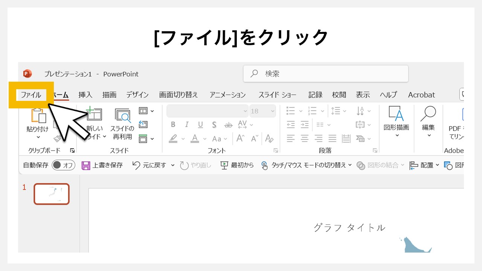This screenshot has width=482, height=271.
Task: Select slide 1 thumbnail in the panel
Action: 51,193
